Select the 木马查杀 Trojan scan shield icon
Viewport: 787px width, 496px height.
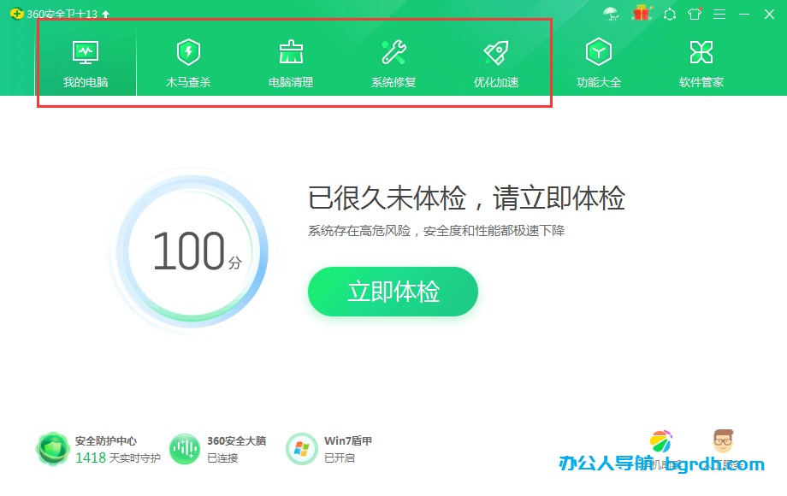189,53
